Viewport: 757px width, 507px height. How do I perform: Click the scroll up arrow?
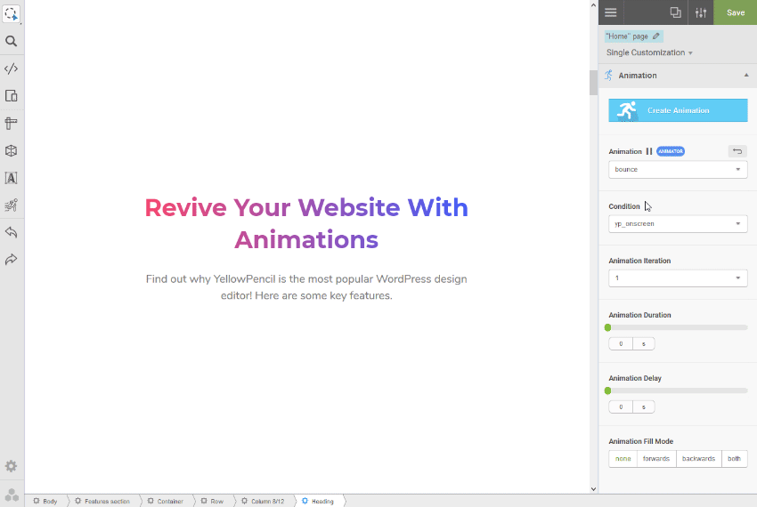pos(593,5)
